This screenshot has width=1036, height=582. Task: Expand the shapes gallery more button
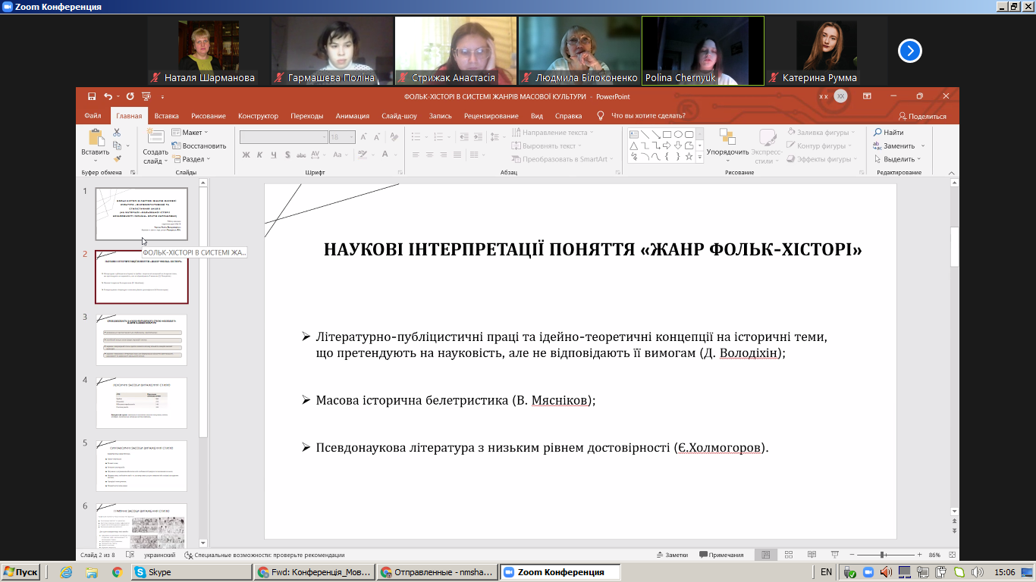point(699,158)
